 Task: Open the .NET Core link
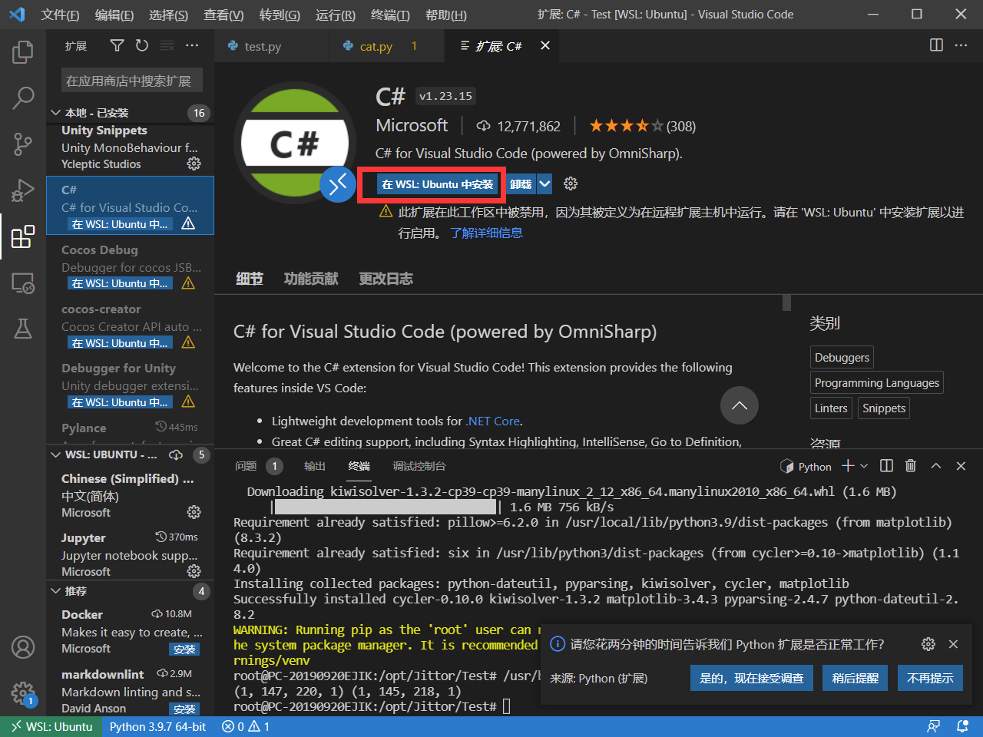click(493, 421)
